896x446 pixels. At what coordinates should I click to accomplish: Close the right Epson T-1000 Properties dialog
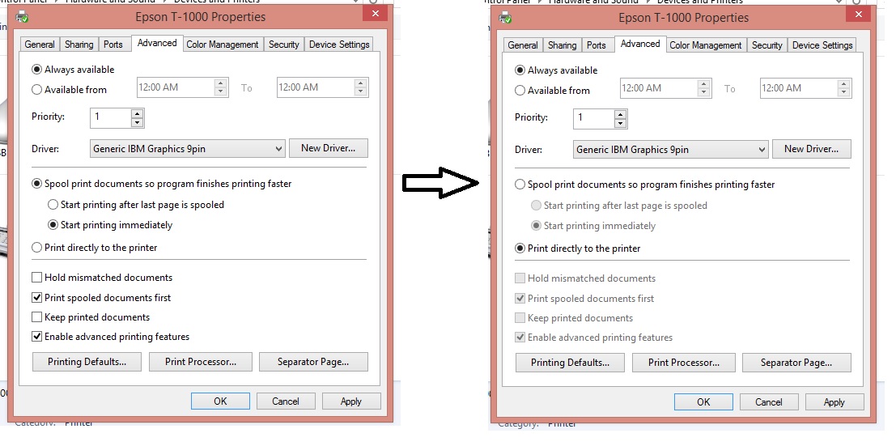[858, 15]
